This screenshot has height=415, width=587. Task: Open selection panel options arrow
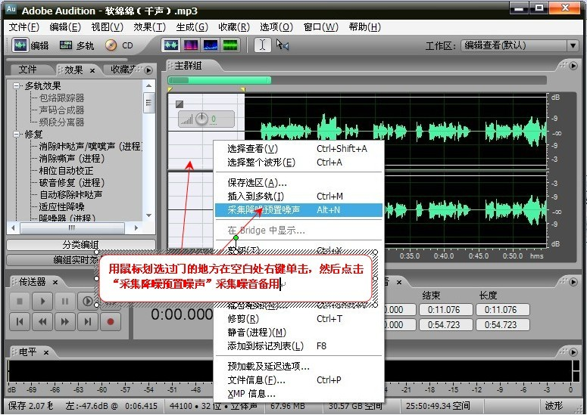click(x=573, y=282)
